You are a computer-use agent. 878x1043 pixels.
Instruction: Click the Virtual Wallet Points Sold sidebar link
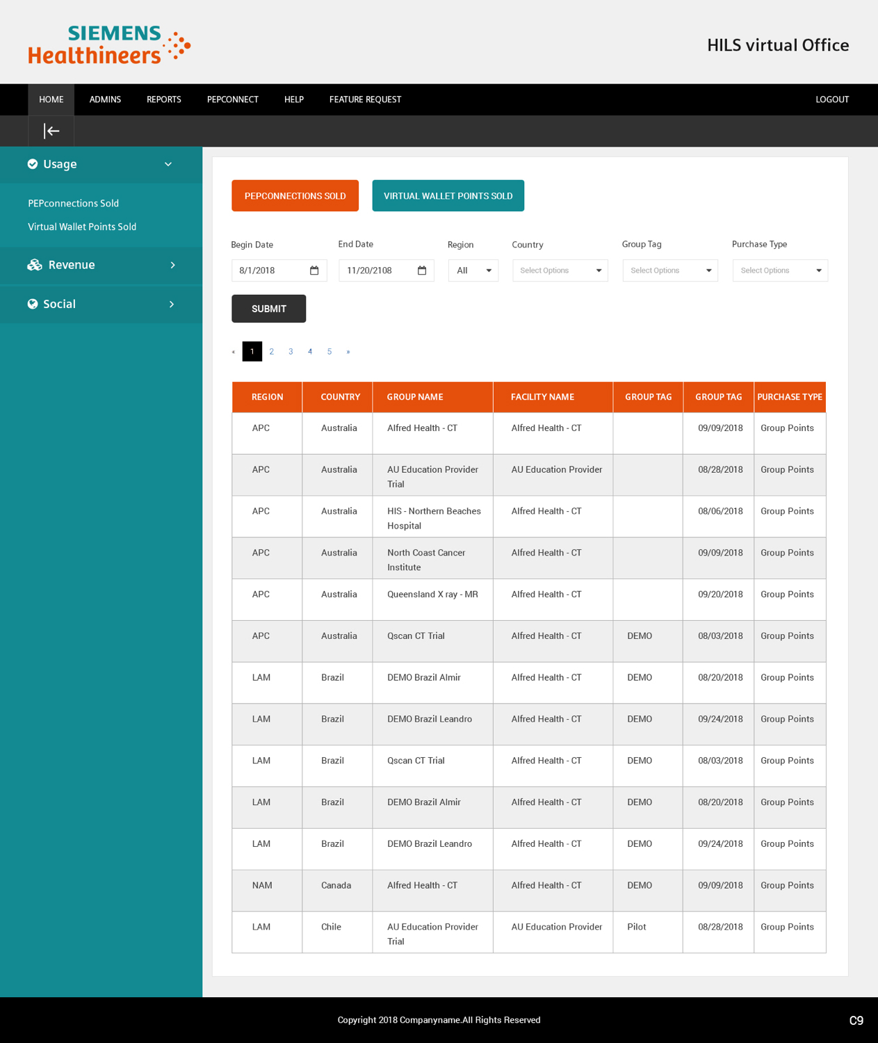[82, 227]
